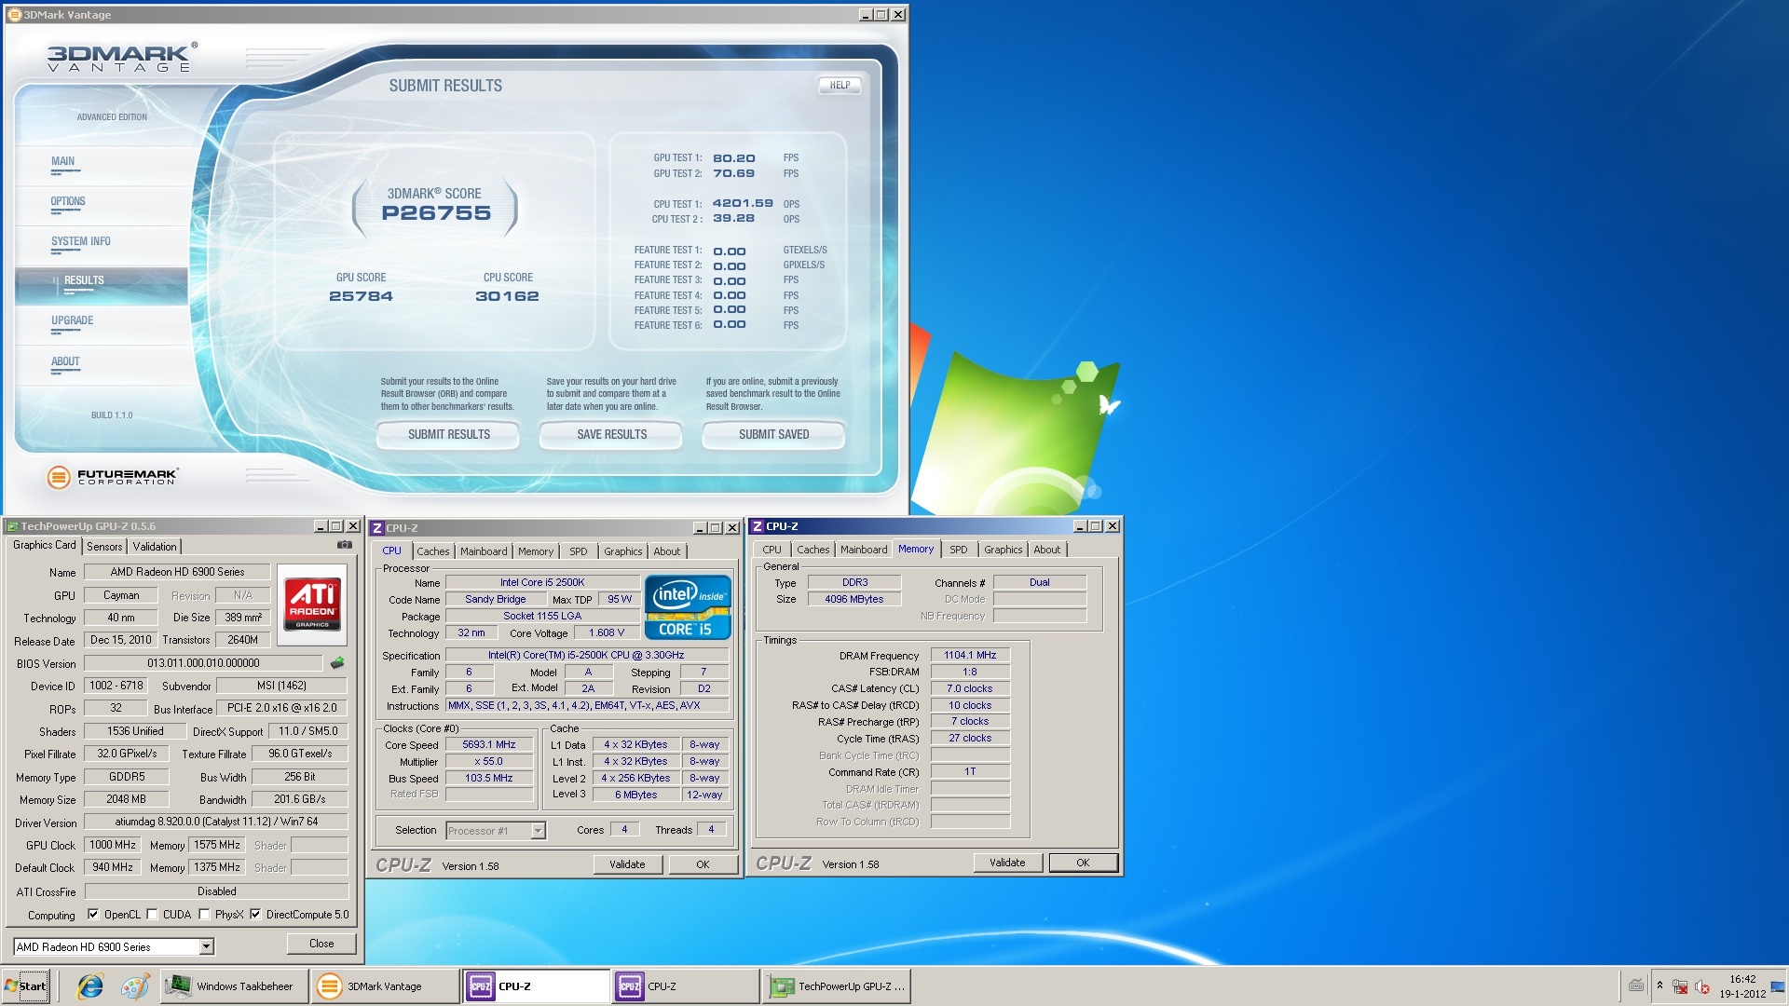Click OK in the left CPU-Z window
1789x1006 pixels.
[703, 864]
